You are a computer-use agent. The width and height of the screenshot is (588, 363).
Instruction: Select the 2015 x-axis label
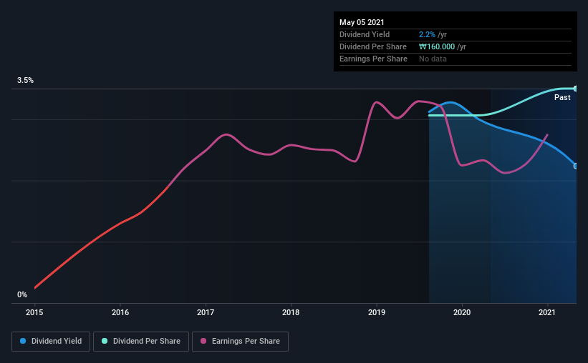tap(34, 312)
